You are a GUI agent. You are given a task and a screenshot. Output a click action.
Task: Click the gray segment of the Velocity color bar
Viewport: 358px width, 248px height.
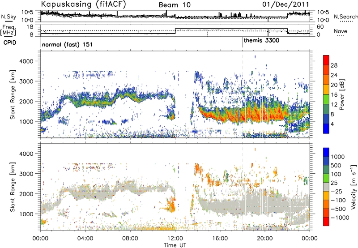[x=326, y=187]
